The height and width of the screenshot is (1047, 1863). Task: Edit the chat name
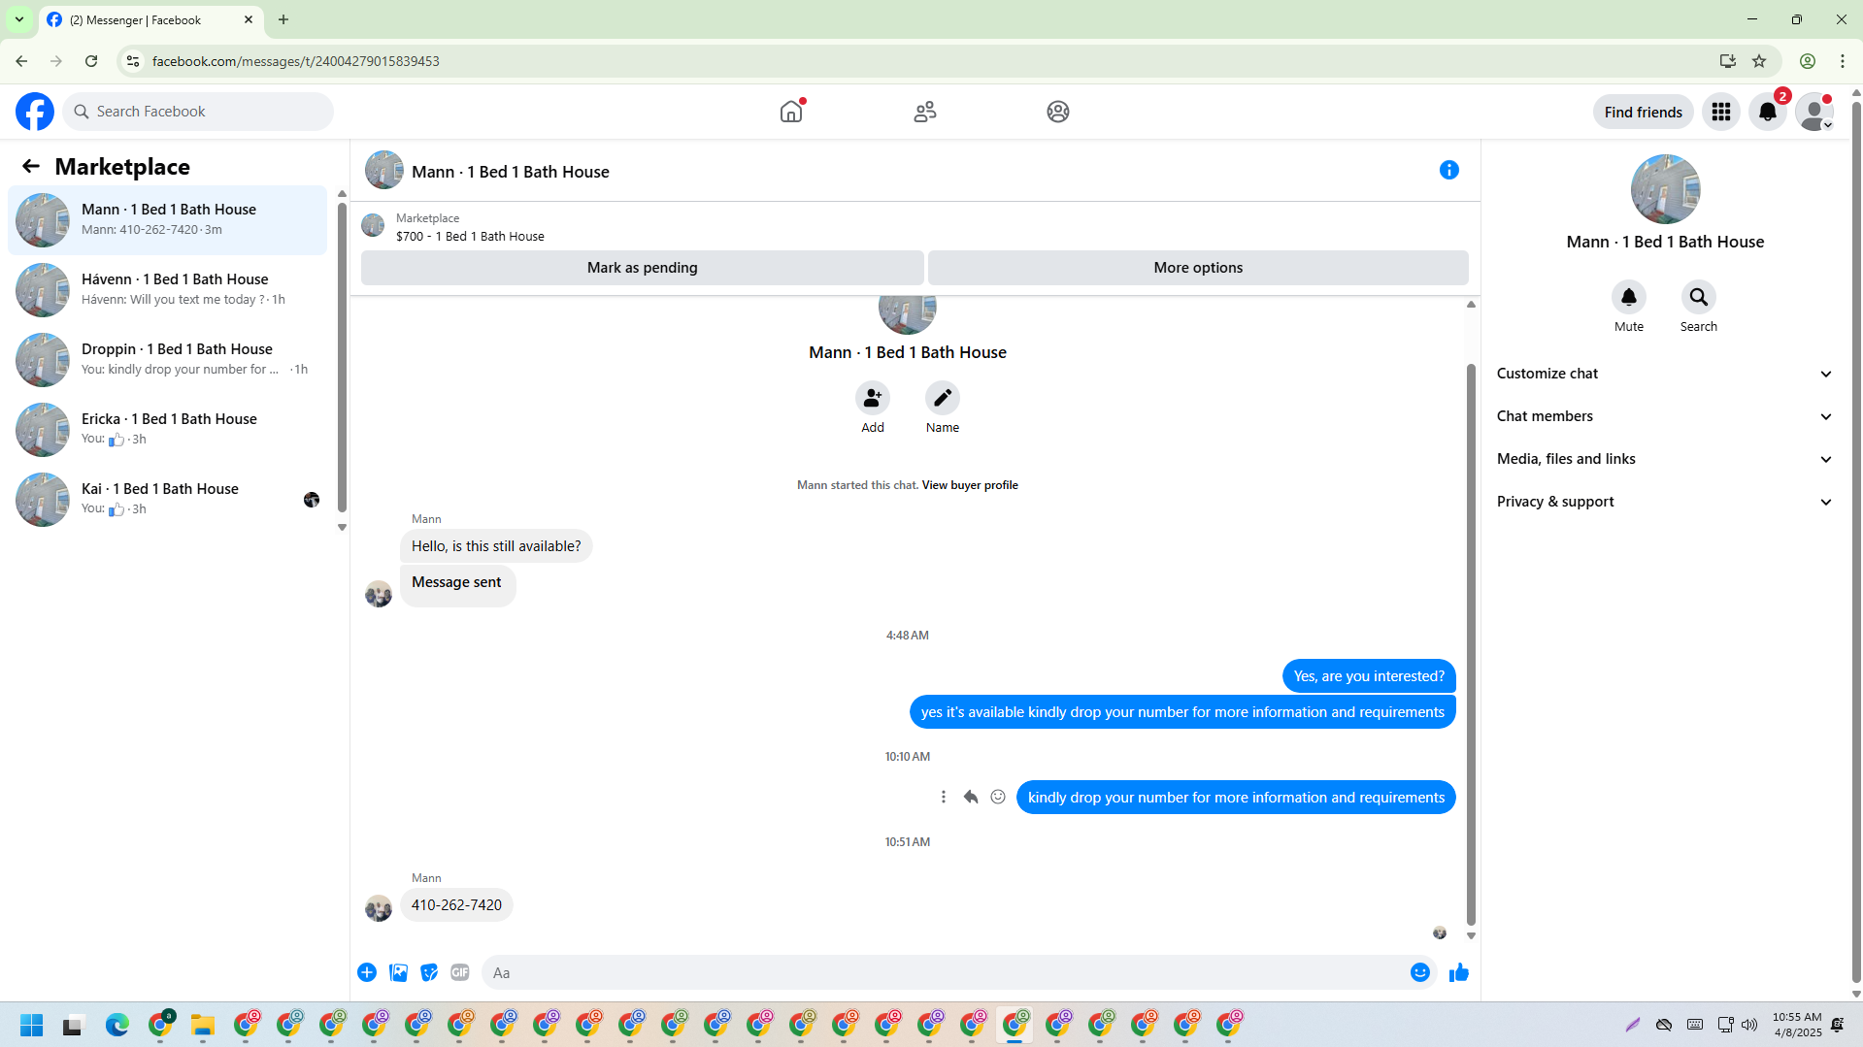[943, 398]
